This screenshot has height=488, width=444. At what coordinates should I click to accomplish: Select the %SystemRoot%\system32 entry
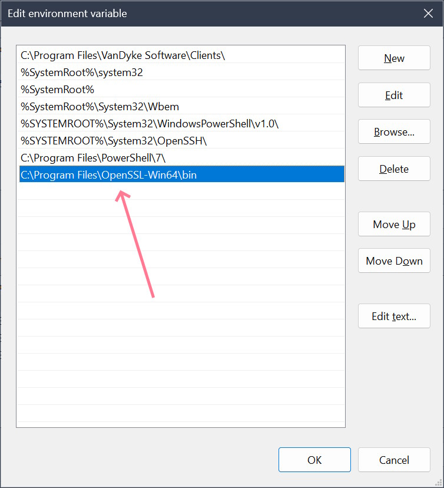(x=82, y=72)
